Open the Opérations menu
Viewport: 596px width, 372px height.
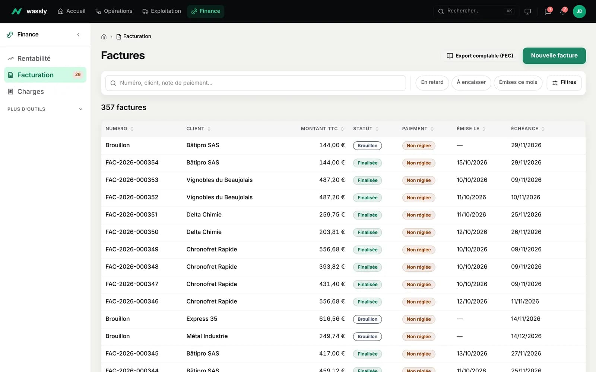[114, 11]
